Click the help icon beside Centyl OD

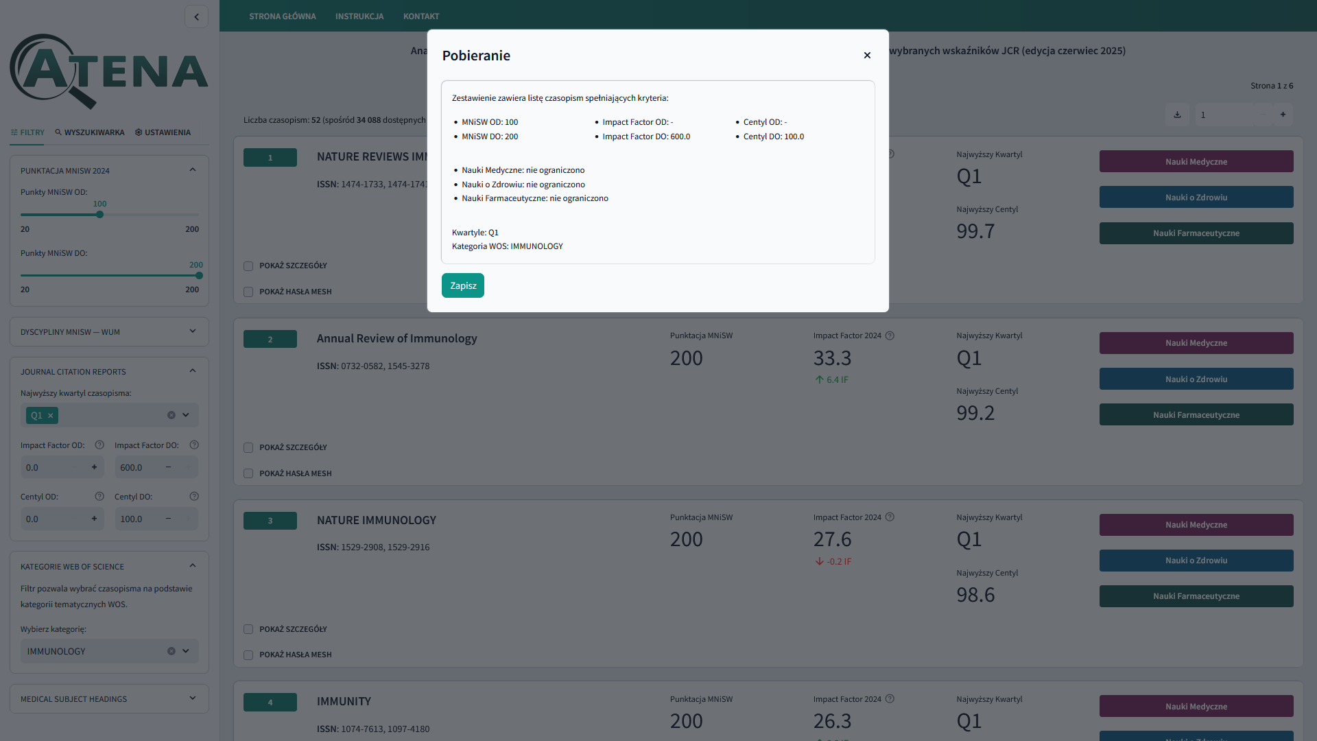pyautogui.click(x=99, y=496)
